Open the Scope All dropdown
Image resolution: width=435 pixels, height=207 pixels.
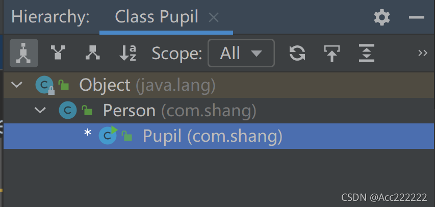pyautogui.click(x=241, y=53)
